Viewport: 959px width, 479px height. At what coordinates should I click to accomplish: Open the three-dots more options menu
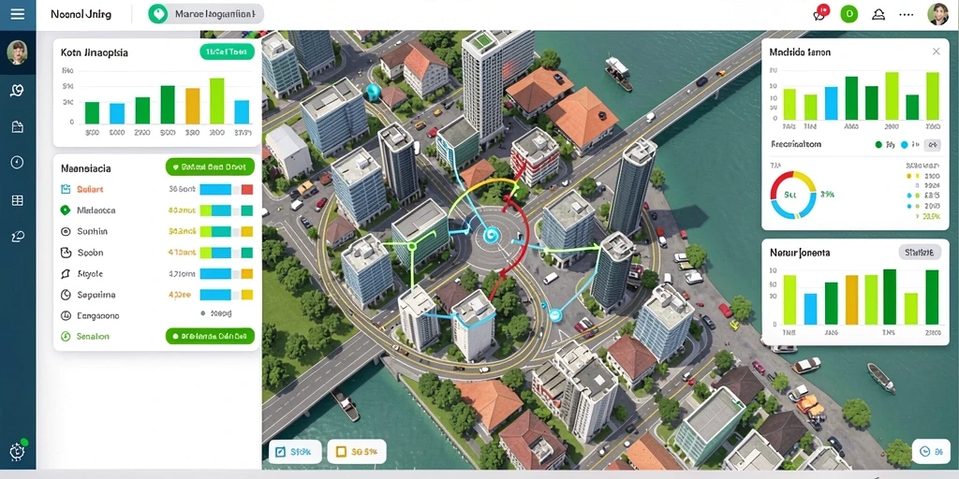[x=907, y=14]
